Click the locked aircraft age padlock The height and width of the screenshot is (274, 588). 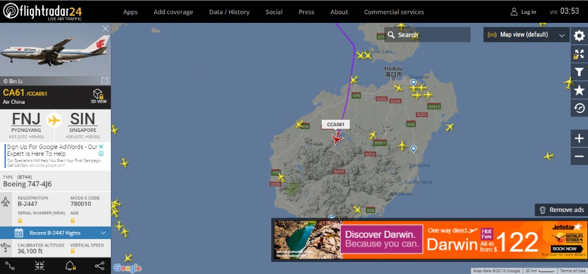point(73,221)
